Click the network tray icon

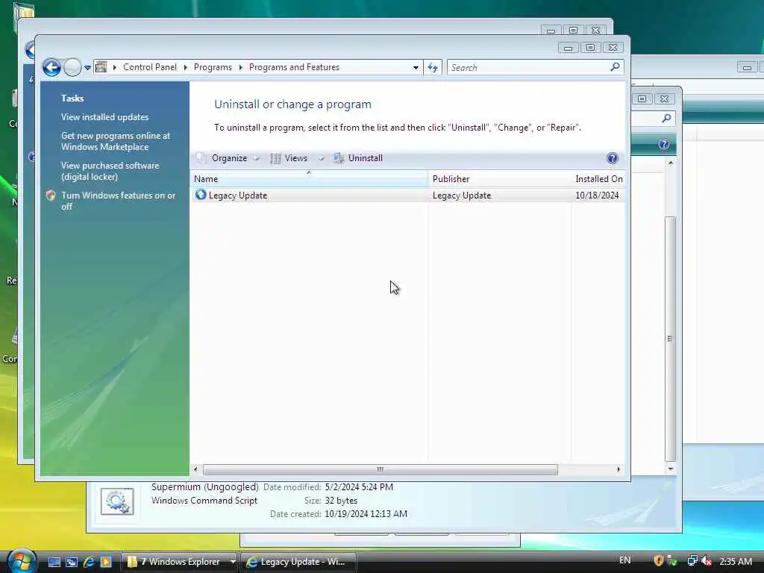point(692,561)
